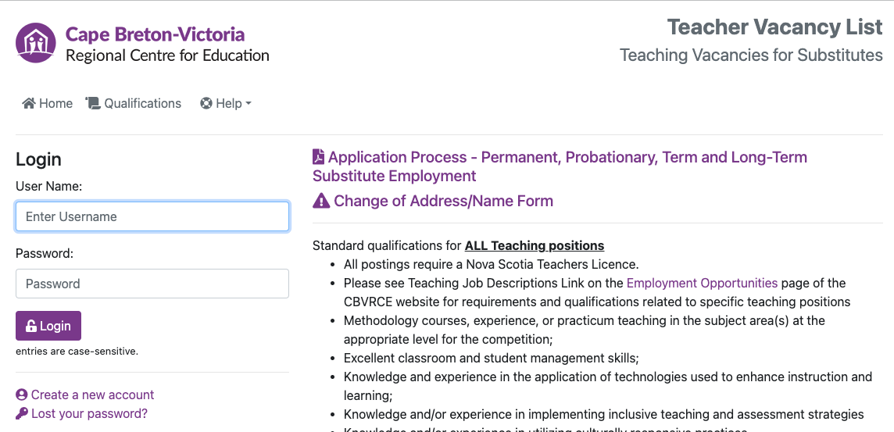This screenshot has width=894, height=432.
Task: Open the Create a new account link
Action: (92, 395)
